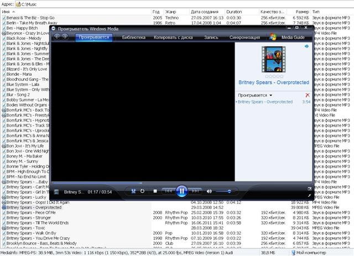
Task: Switch to the Запись tab
Action: click(x=211, y=38)
